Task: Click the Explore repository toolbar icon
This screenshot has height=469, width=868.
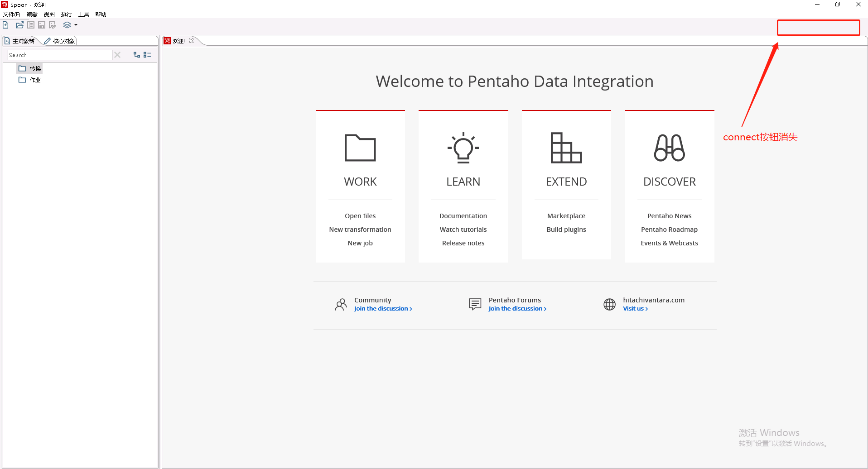Action: (31, 25)
